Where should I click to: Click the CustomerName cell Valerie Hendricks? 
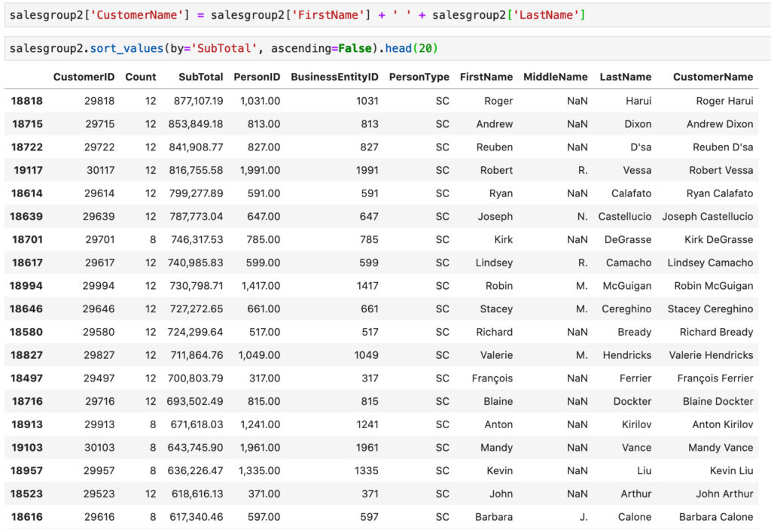[711, 355]
